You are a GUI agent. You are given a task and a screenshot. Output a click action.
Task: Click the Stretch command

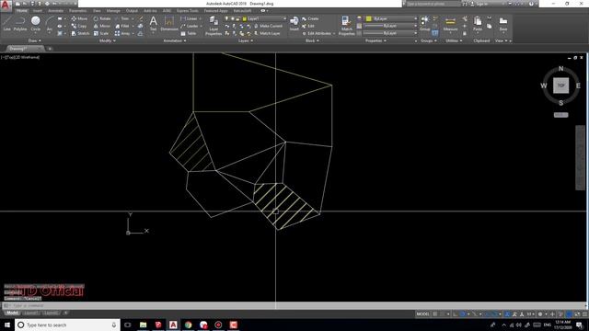coord(80,33)
